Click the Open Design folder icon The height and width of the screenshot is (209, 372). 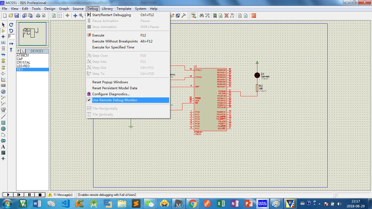pos(11,16)
